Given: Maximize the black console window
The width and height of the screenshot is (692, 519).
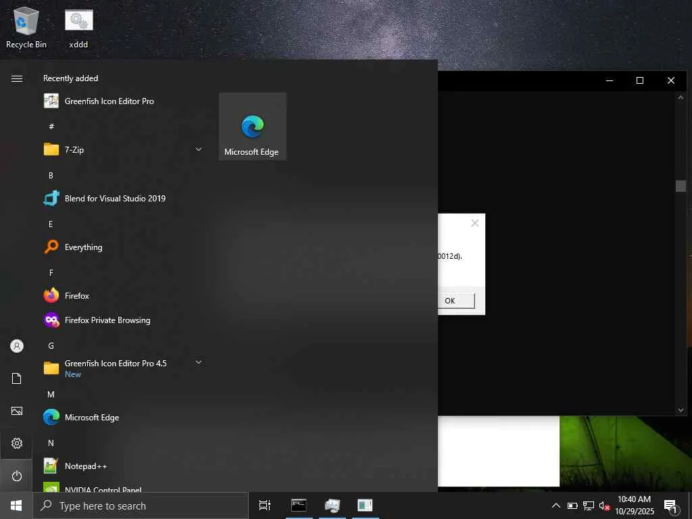Looking at the screenshot, I should pos(640,80).
